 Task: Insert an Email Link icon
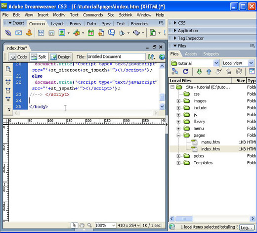pos(19,33)
